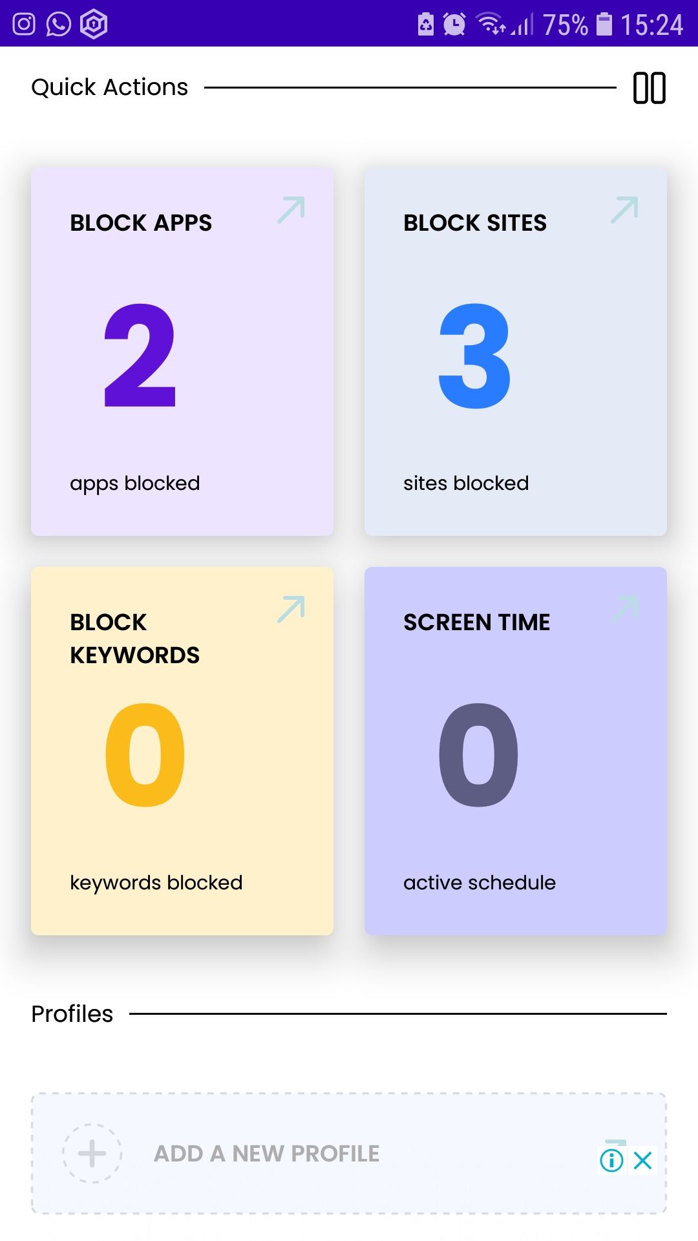Tap ADD A NEW PROFILE text

(266, 1154)
